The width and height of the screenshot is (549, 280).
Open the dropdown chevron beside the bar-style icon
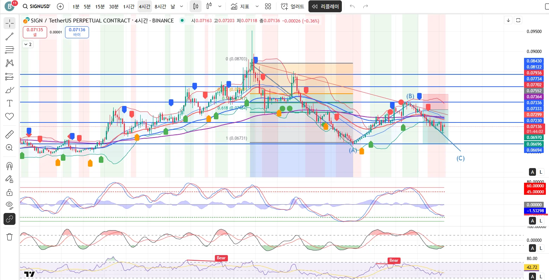[220, 6]
